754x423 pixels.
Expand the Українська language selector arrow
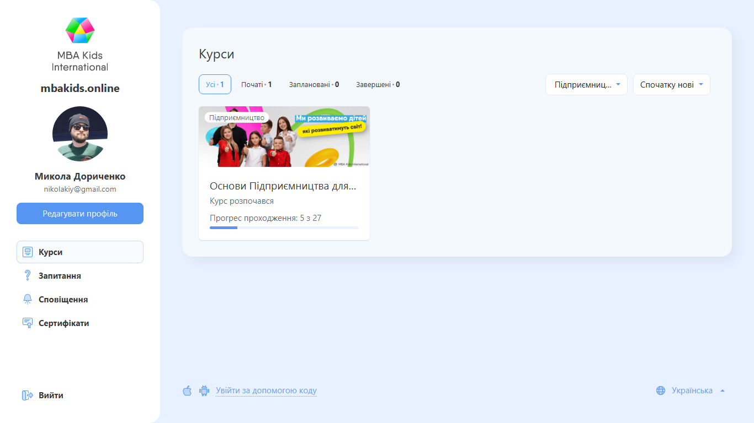click(x=723, y=391)
